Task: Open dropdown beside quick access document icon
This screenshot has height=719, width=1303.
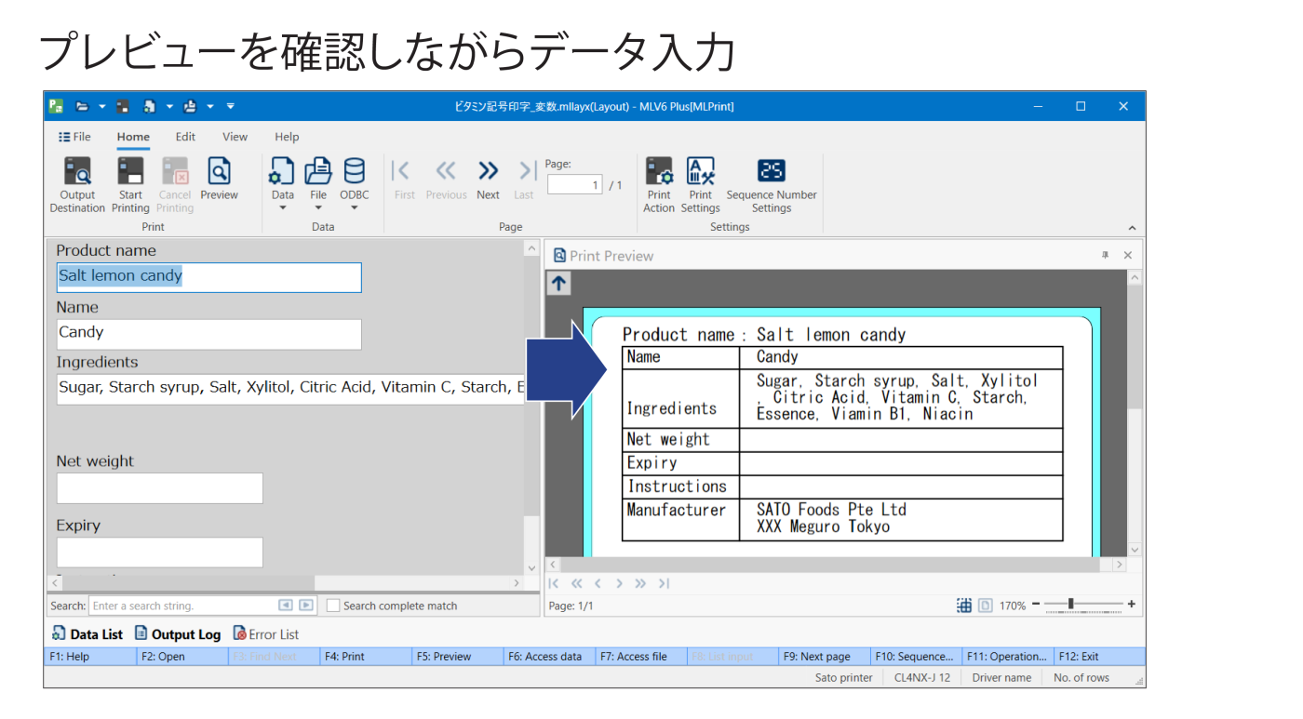Action: coord(169,106)
